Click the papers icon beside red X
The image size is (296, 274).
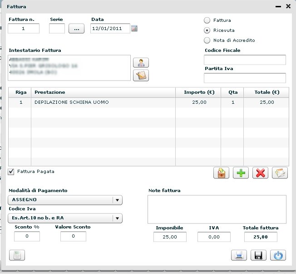click(280, 173)
